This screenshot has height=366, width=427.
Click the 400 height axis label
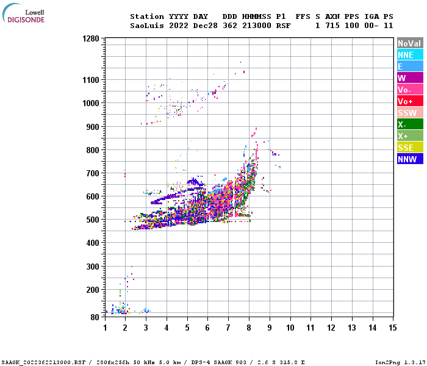(x=93, y=243)
